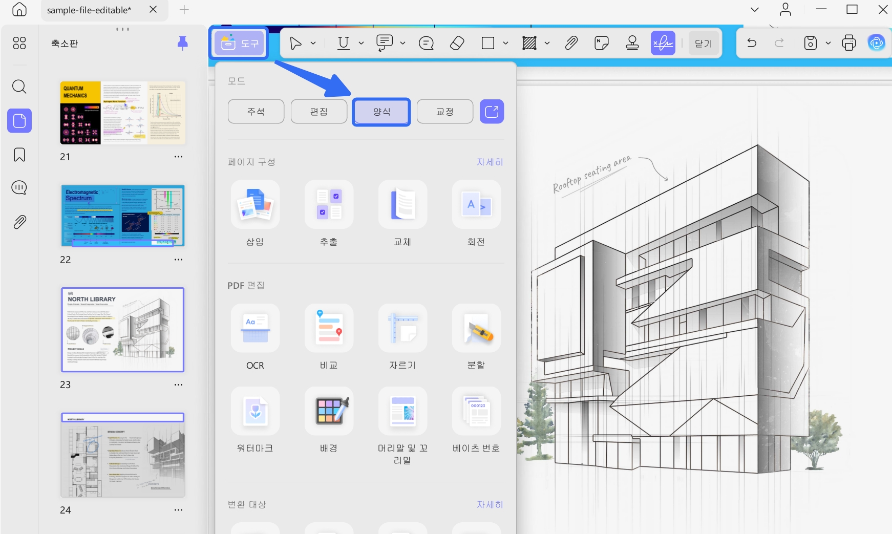Image resolution: width=892 pixels, height=534 pixels.
Task: Click 자세히 link next to 페이지 구성
Action: coord(490,162)
